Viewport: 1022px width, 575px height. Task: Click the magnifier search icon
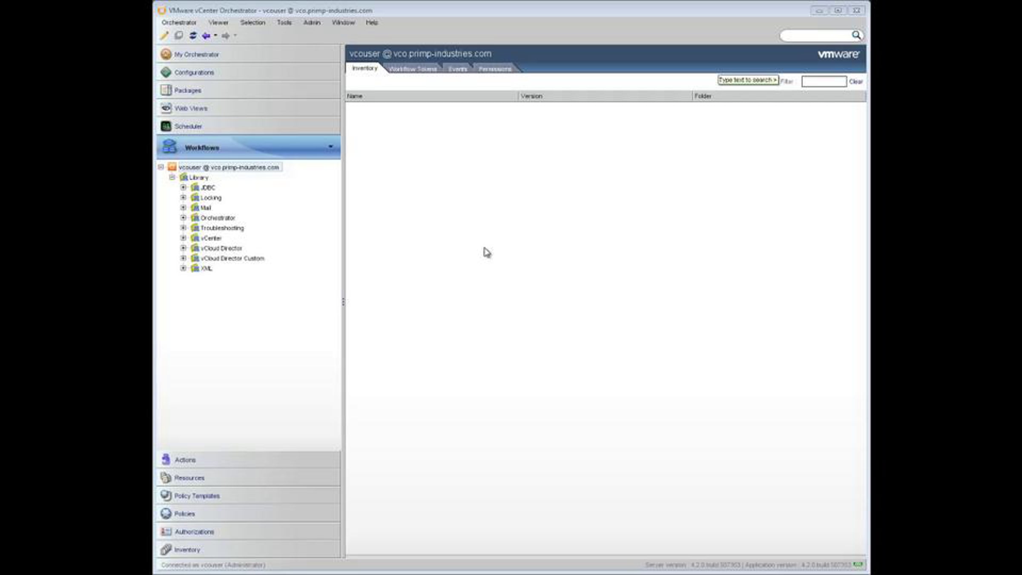click(x=856, y=35)
